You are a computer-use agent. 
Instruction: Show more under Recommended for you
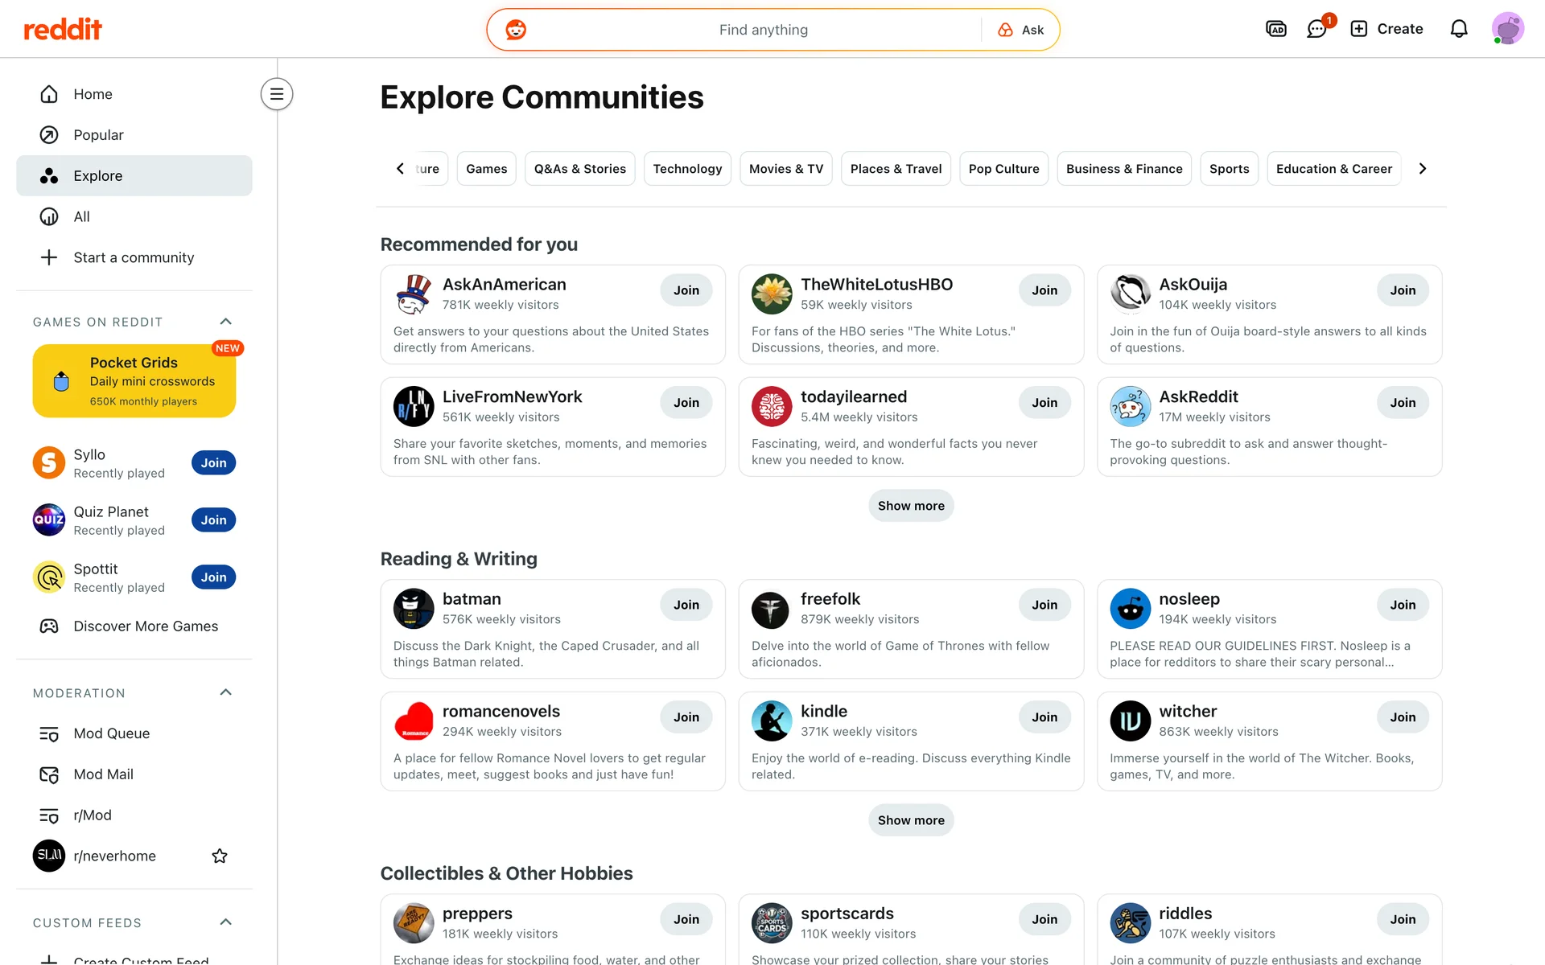[911, 506]
